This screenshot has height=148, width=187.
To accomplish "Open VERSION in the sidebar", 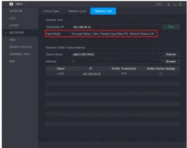I will (16, 11).
